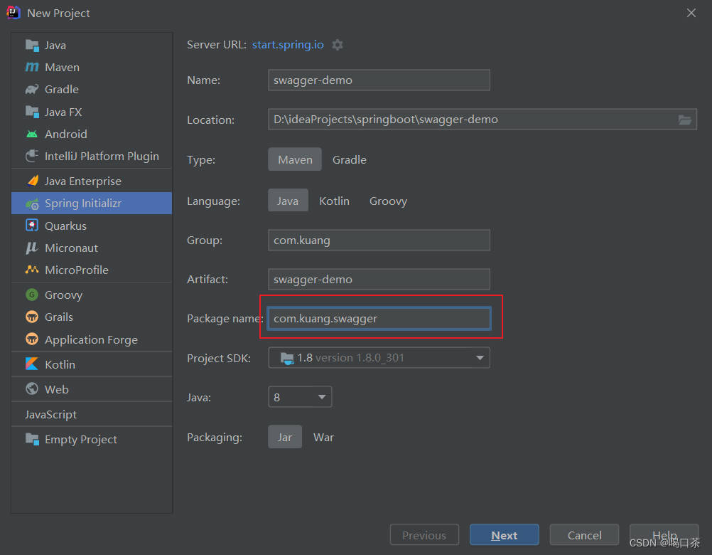This screenshot has height=555, width=712.
Task: Select Kotlin in the project type list
Action: click(92, 364)
